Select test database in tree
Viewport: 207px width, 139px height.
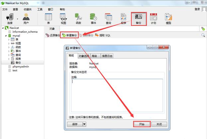coord(13,70)
